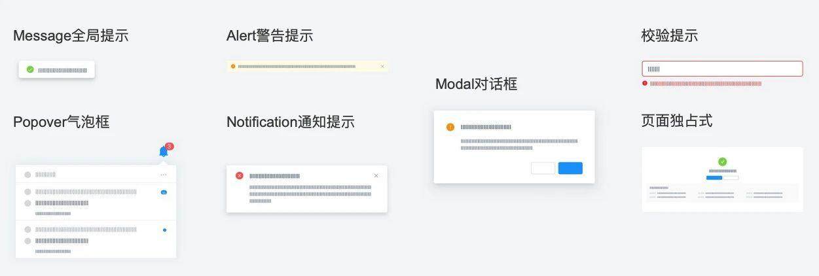The width and height of the screenshot is (819, 276).
Task: Click the Message toast notification box
Action: tap(56, 69)
